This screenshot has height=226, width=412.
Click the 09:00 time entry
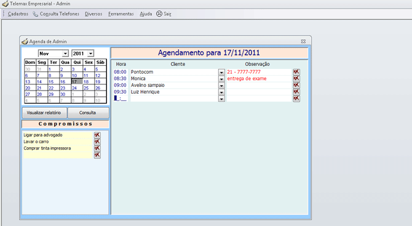pyautogui.click(x=120, y=85)
